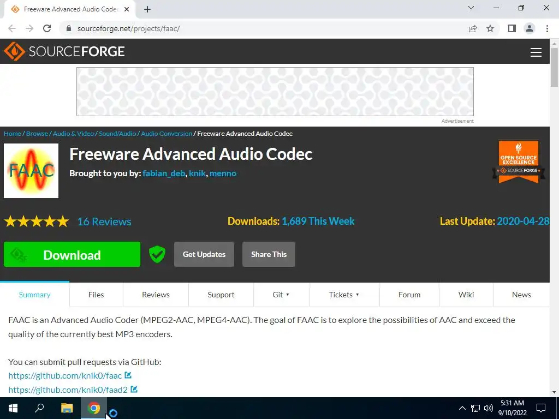Open the github.com/knik0/faac link

tap(65, 375)
